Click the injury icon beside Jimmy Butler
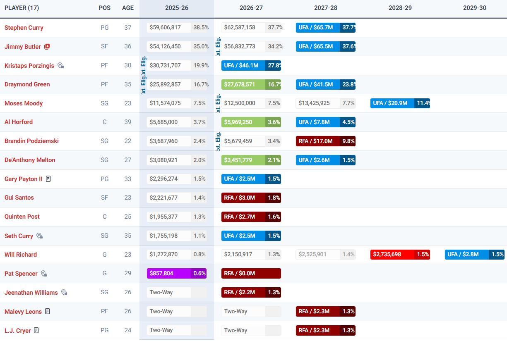 [x=47, y=47]
